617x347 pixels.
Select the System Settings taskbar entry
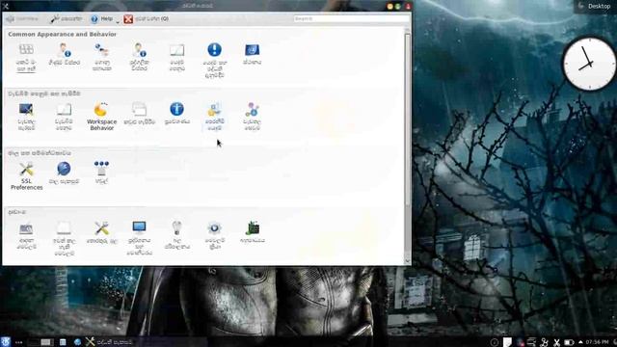[x=110, y=342]
